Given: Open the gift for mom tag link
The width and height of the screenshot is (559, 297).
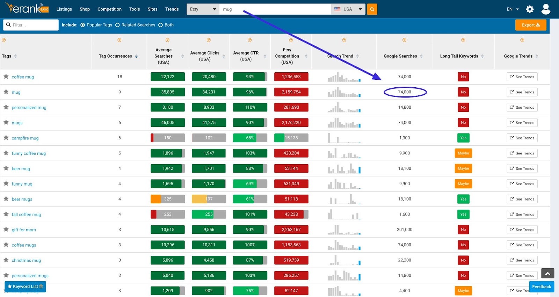Looking at the screenshot, I should point(24,230).
